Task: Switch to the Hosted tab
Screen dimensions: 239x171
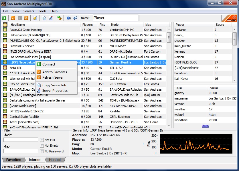Action: pos(55,160)
